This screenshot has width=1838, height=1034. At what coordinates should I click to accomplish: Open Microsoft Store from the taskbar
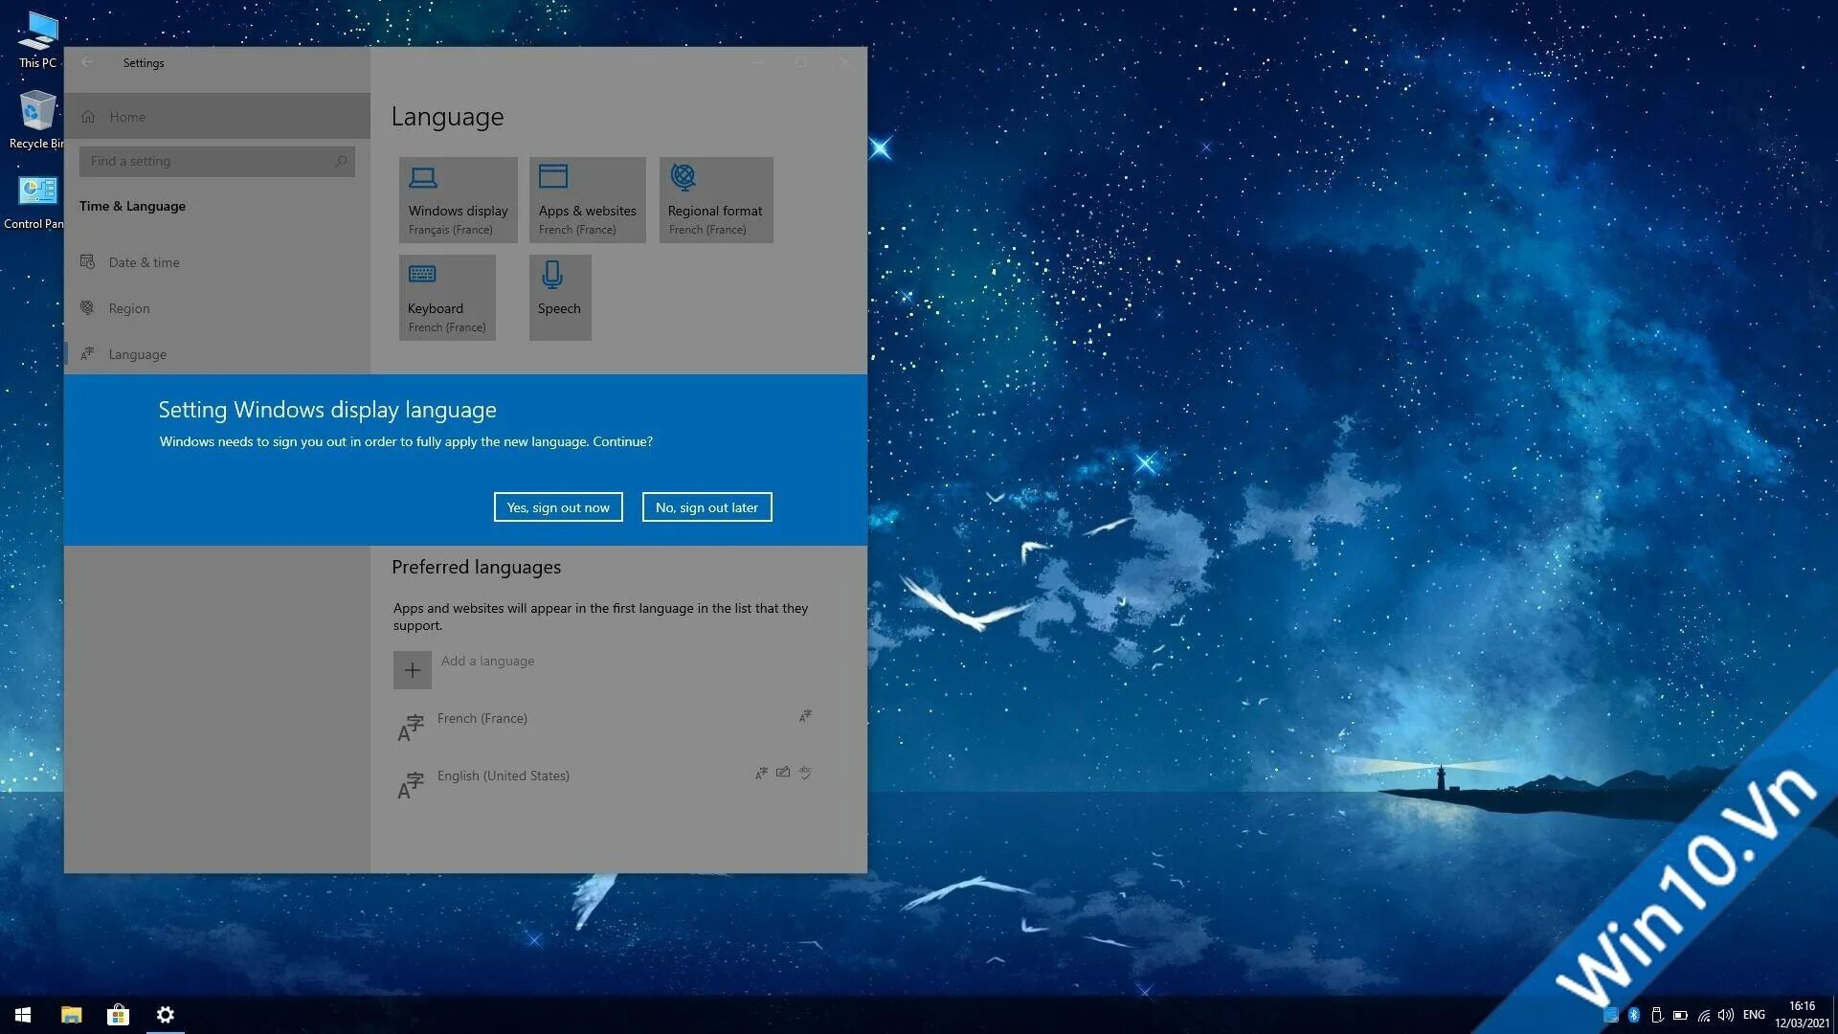[118, 1015]
